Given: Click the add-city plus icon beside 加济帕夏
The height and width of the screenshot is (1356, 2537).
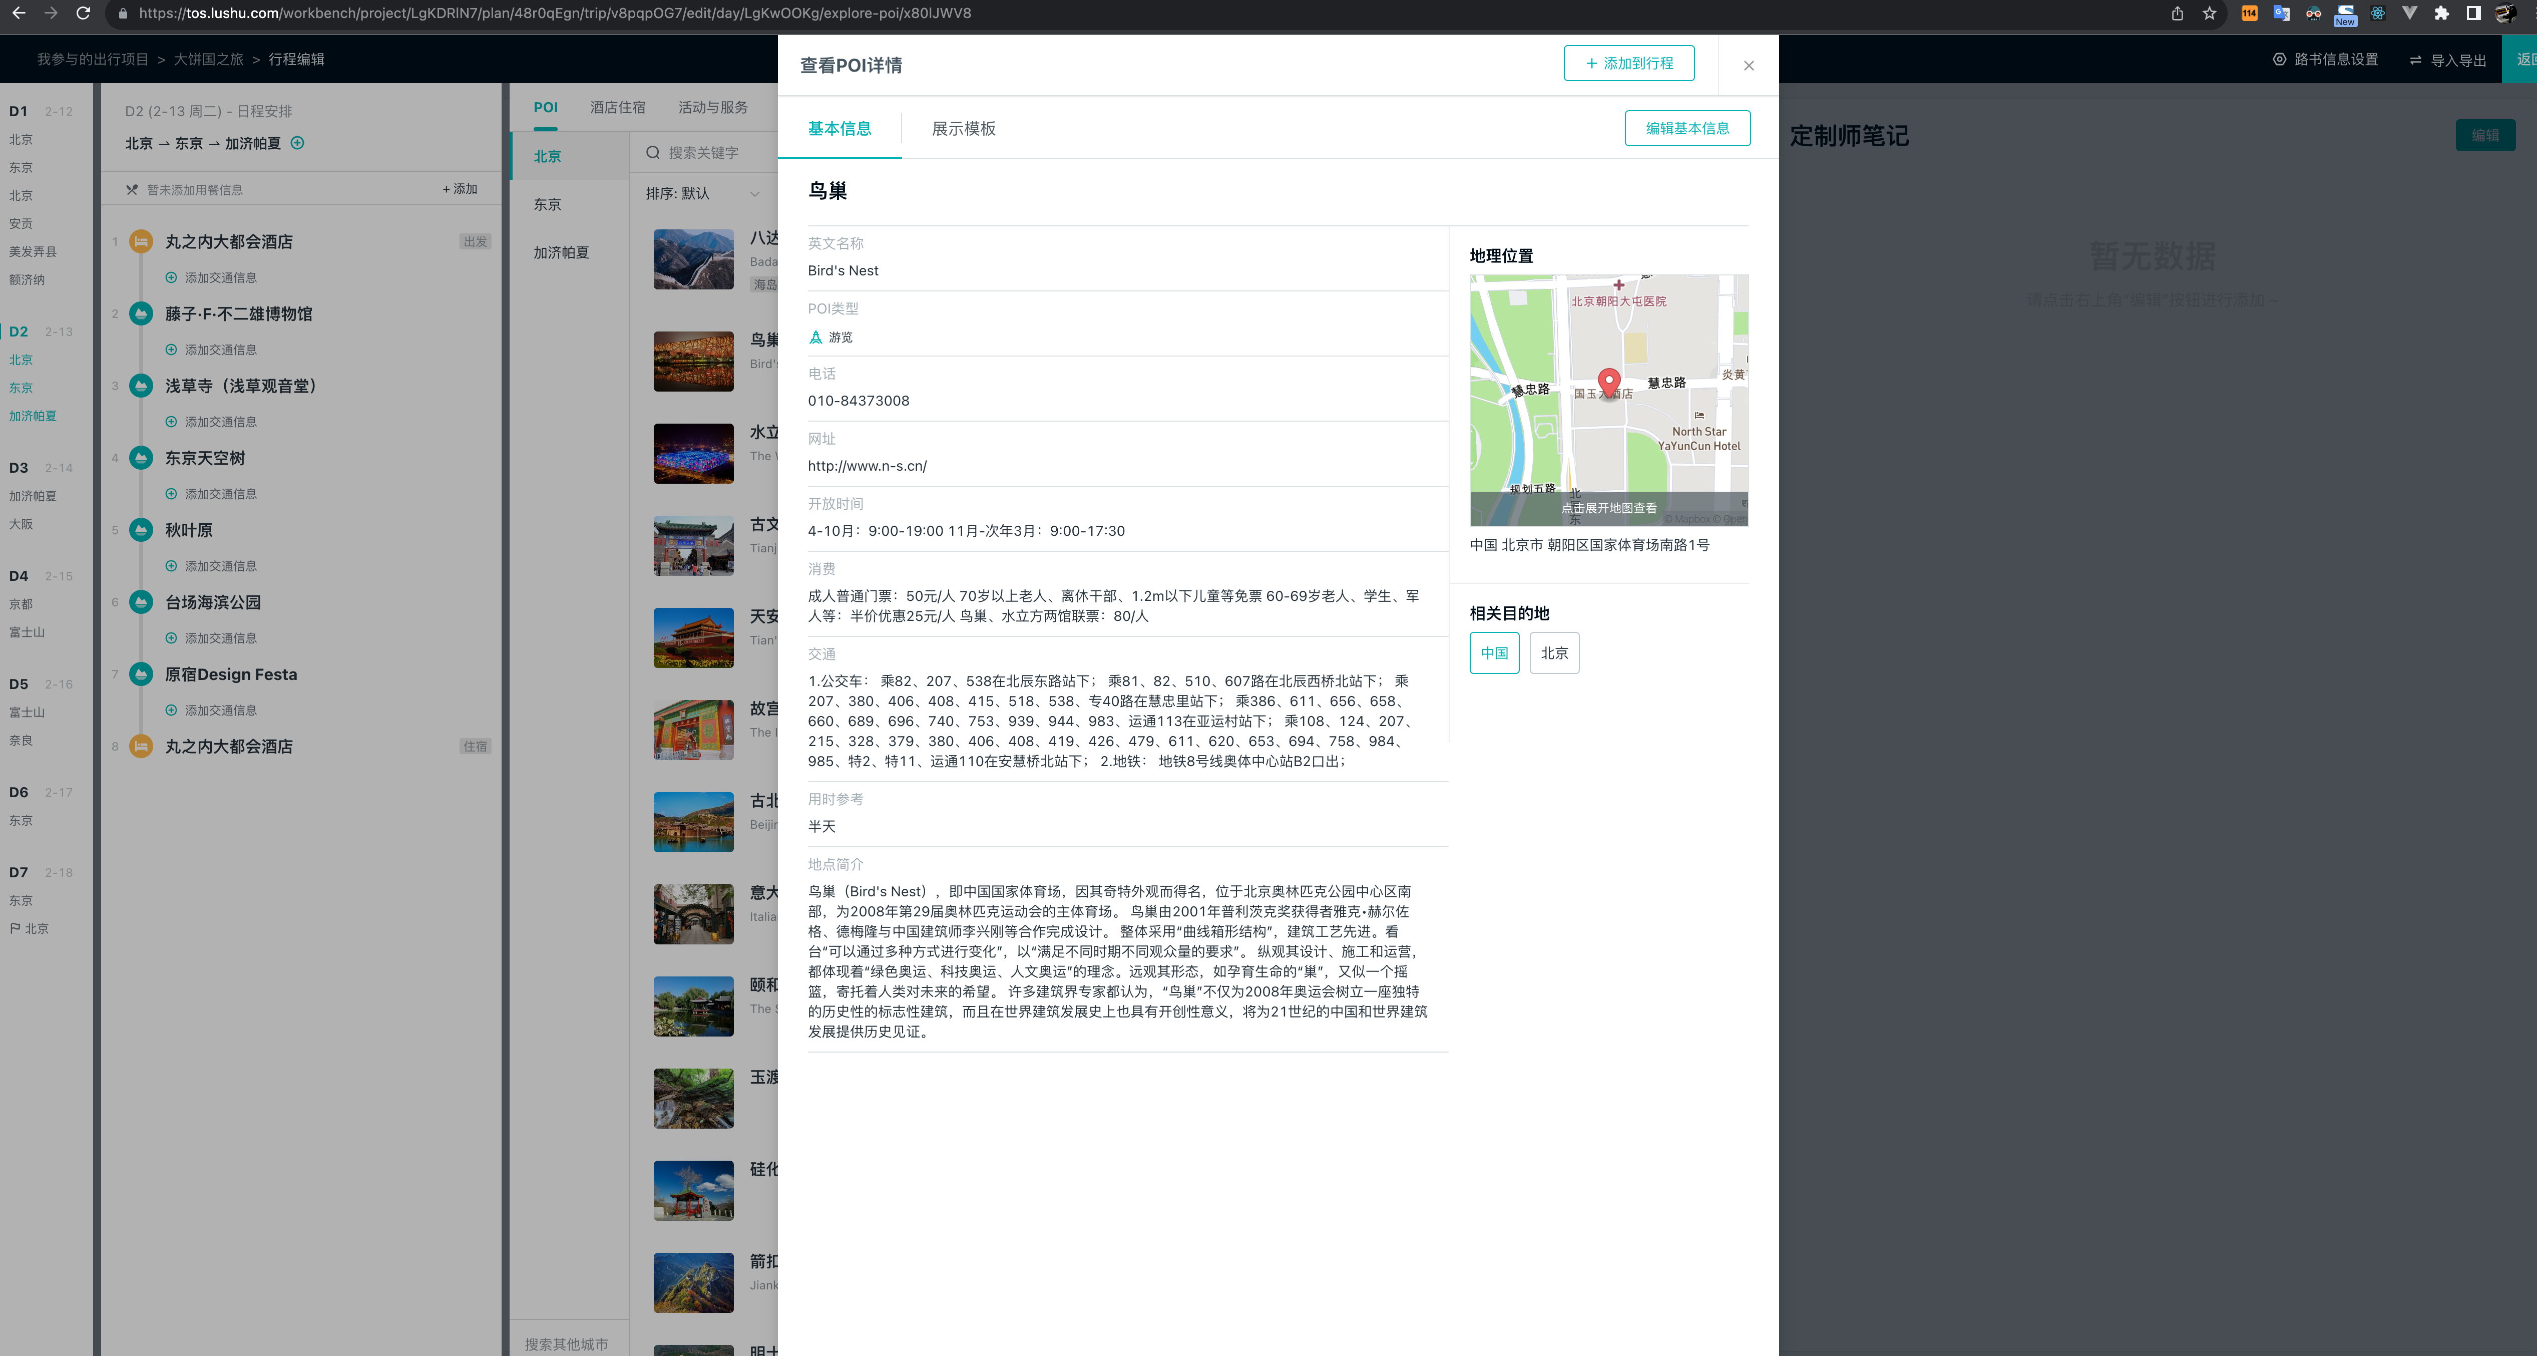Looking at the screenshot, I should [x=297, y=143].
